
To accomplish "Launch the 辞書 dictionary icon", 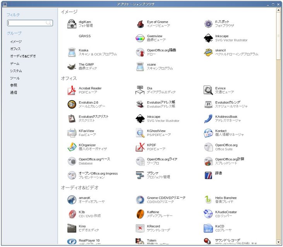I will (208, 175).
